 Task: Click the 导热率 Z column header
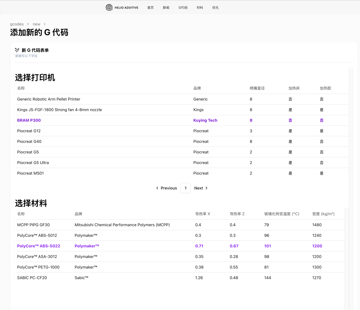pyautogui.click(x=237, y=214)
